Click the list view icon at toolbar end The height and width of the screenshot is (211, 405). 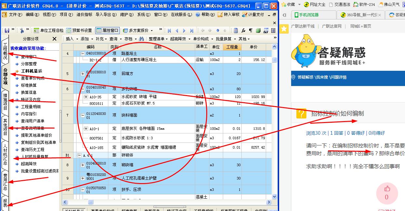(273, 31)
